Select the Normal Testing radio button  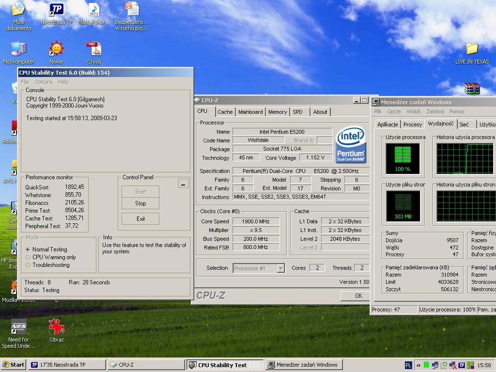point(28,249)
